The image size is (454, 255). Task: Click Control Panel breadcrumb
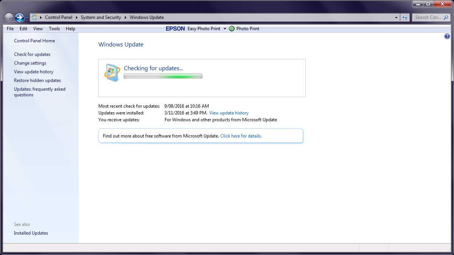tap(59, 17)
